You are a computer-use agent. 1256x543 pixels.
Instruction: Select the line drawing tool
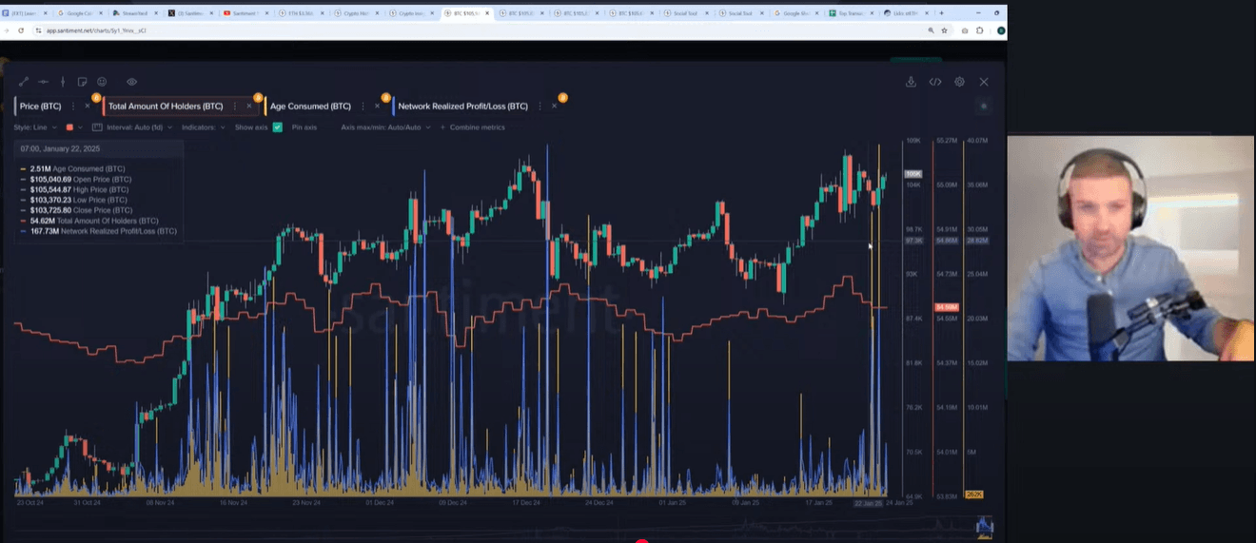(24, 83)
